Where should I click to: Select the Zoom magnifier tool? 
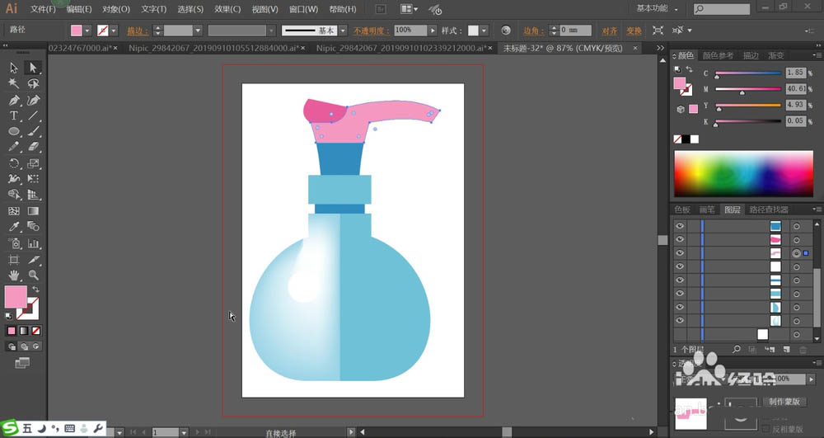click(x=33, y=275)
